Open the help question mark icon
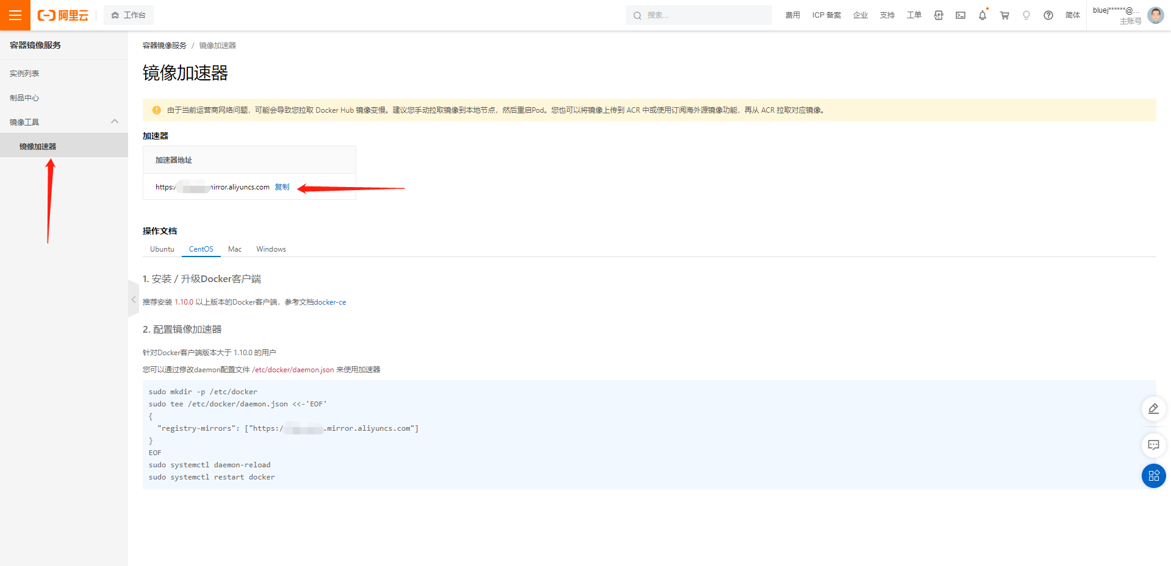 point(1048,15)
